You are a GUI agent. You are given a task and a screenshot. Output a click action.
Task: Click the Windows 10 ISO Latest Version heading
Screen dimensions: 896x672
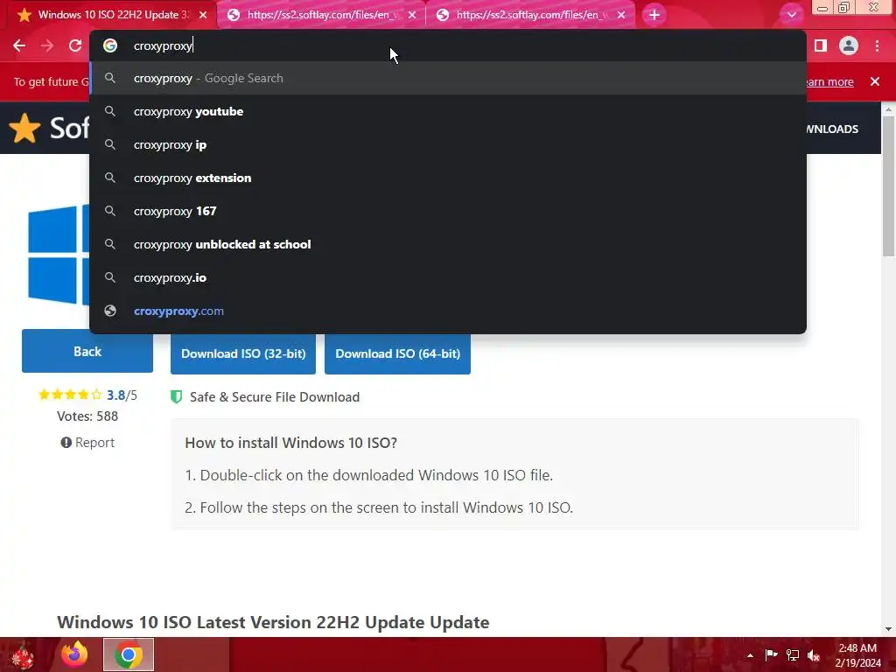[x=273, y=622]
